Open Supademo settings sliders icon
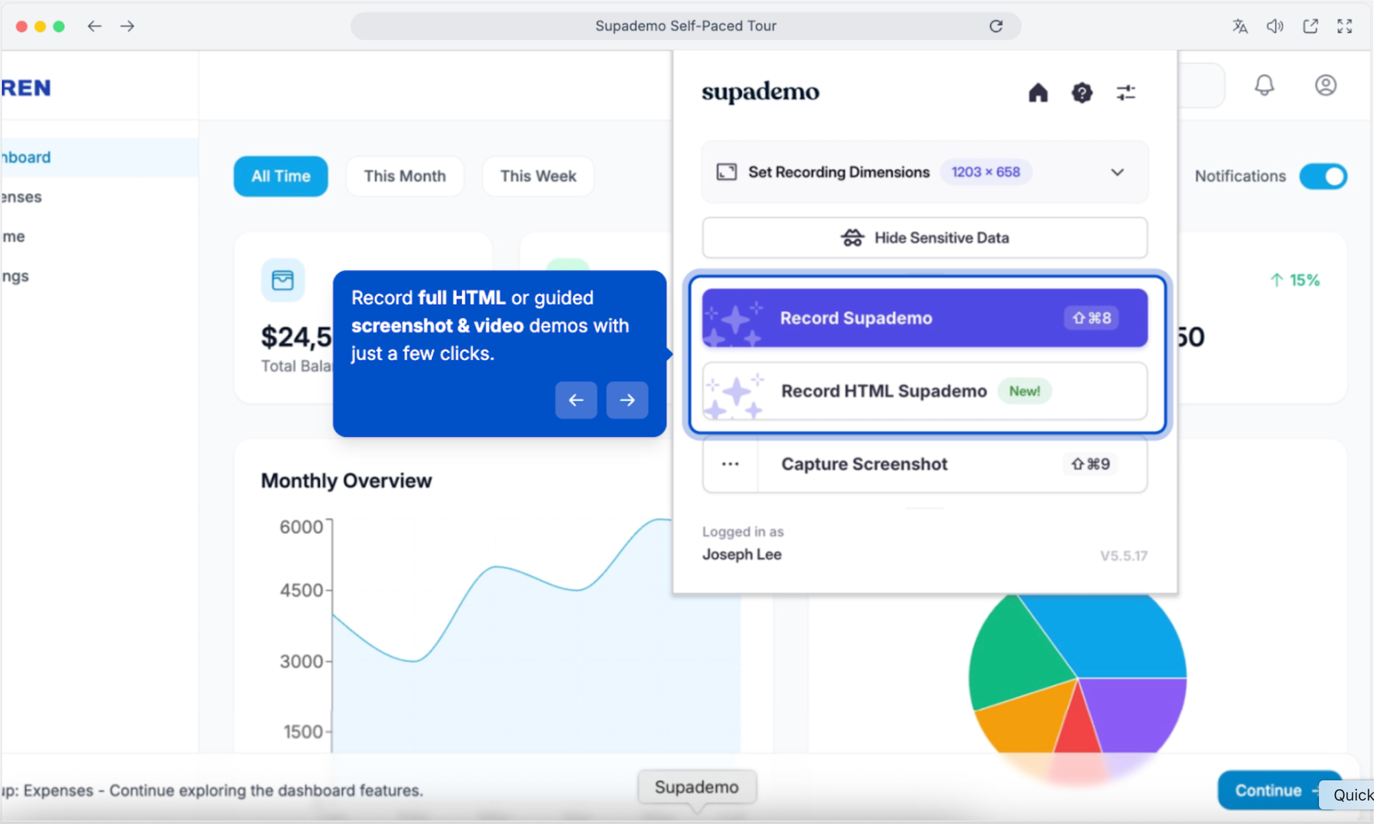 (1126, 92)
